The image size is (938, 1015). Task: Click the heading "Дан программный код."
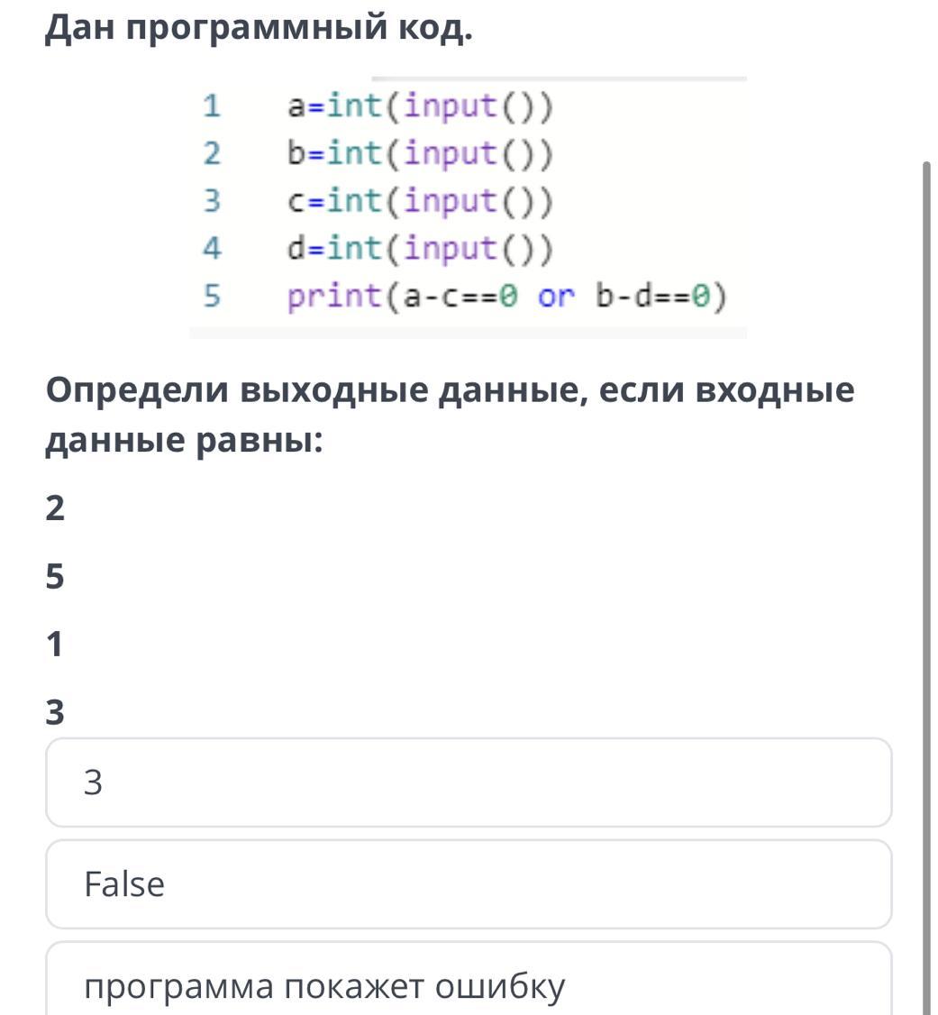259,29
